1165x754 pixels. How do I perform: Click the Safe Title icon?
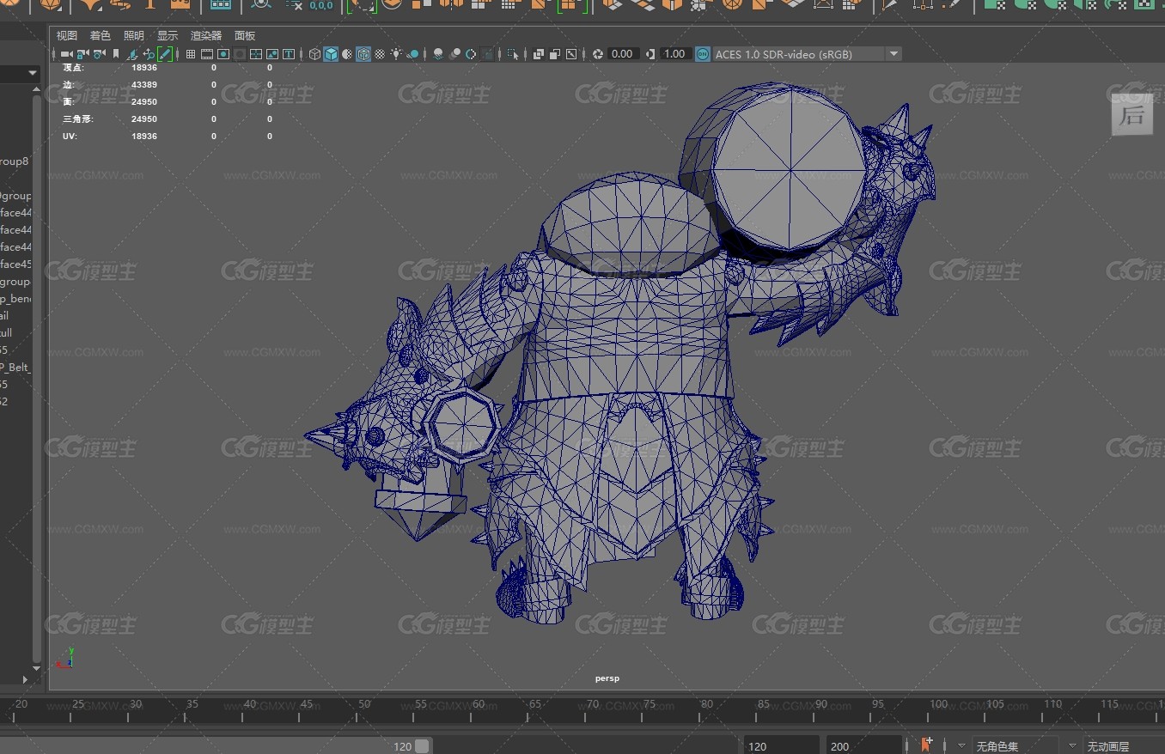pos(289,54)
